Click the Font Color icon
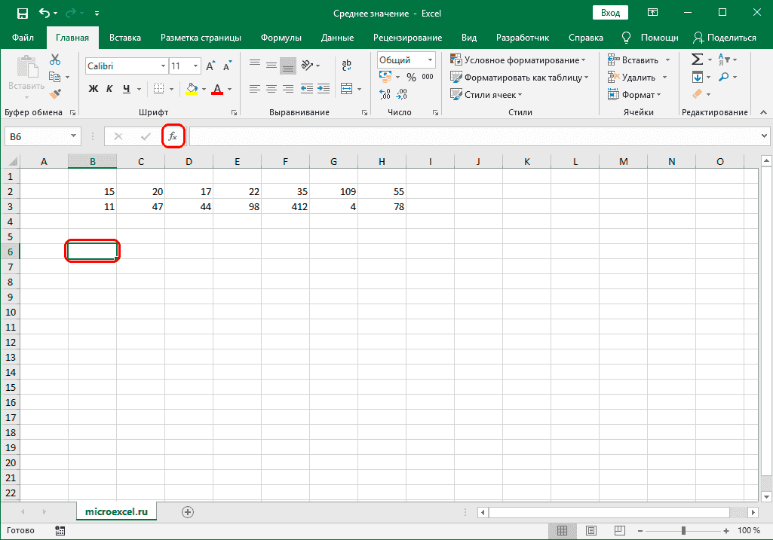773x540 pixels. 216,89
